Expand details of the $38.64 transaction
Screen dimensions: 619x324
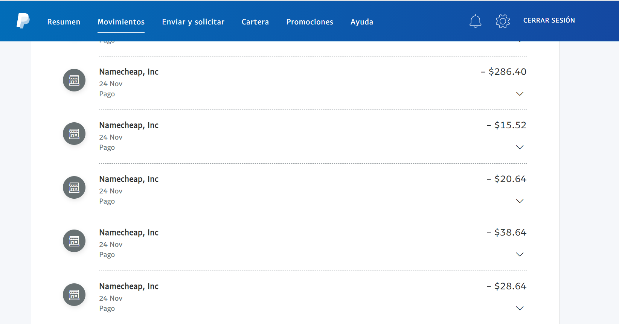[x=520, y=254]
